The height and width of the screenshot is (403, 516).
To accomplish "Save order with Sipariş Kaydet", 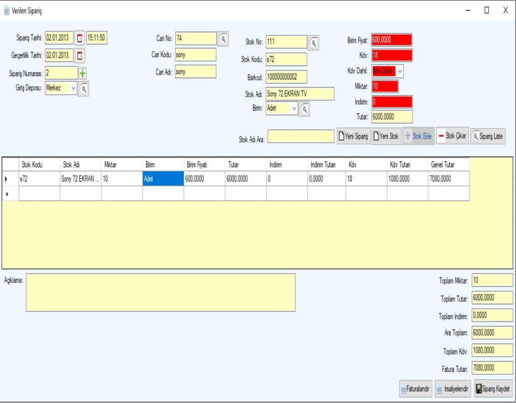I will (x=493, y=389).
